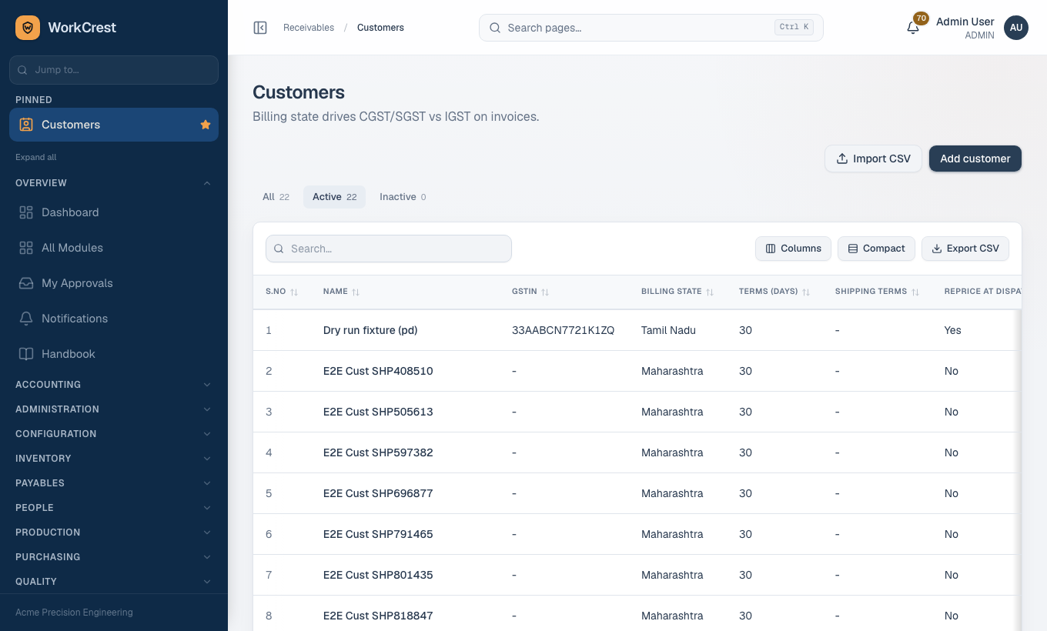Screen dimensions: 1047x631
Task: Click the WorkCrest shield logo icon
Action: pos(28,28)
